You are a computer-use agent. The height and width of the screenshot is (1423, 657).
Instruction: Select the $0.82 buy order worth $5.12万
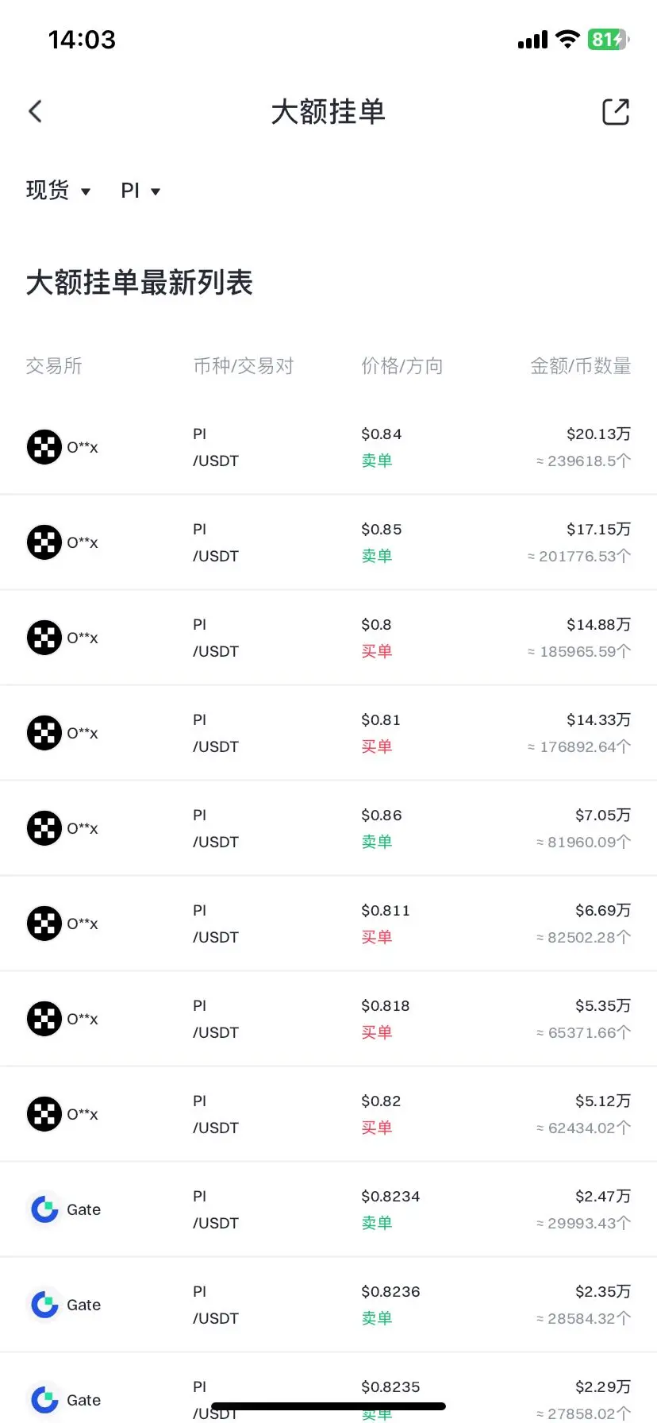328,1114
